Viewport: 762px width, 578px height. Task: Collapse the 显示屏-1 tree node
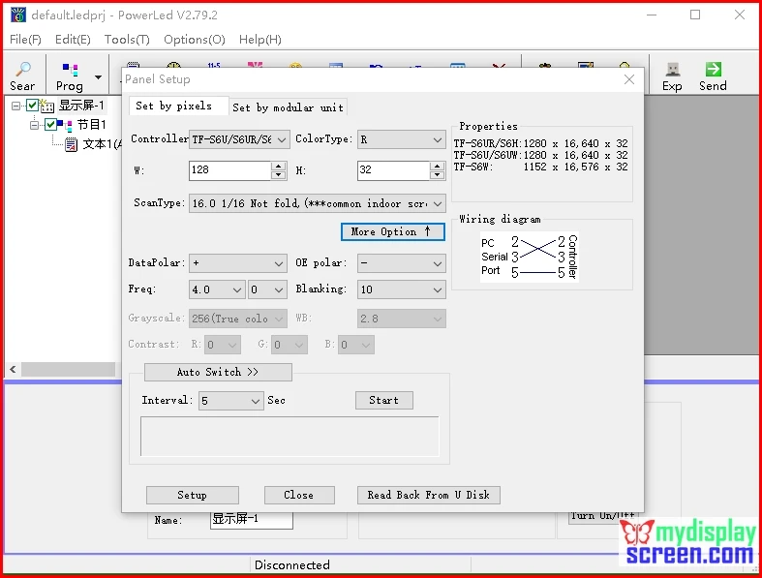tap(16, 106)
